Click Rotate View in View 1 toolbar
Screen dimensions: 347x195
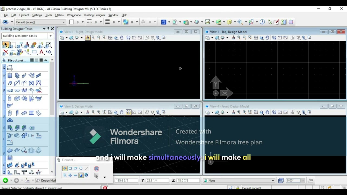pos(262,38)
